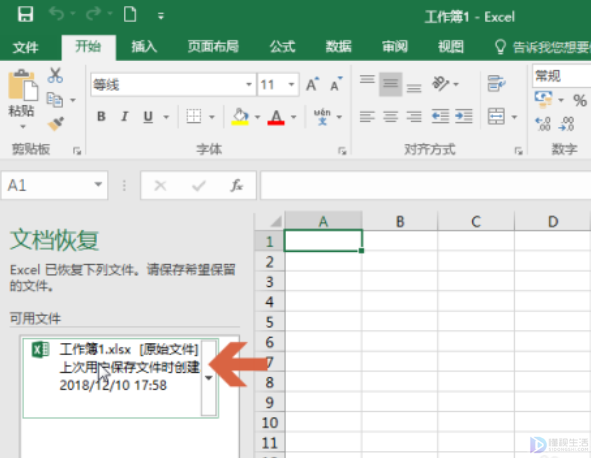The width and height of the screenshot is (591, 458).
Task: Switch to the 数据 tab
Action: [x=338, y=47]
